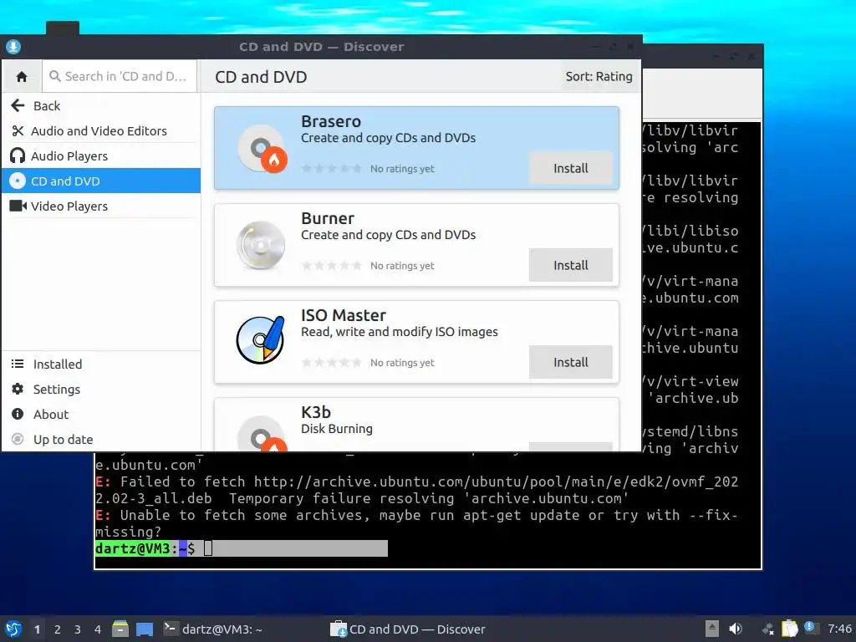Click 'Read, write and modify ISO images' text

[x=399, y=332]
